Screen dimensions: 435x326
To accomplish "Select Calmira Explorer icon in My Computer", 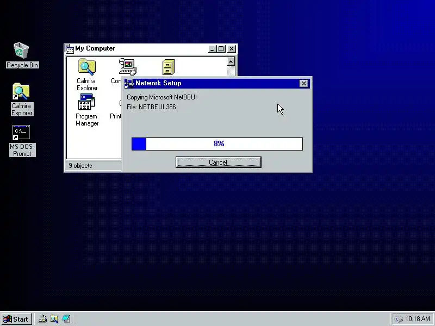I will (x=87, y=74).
